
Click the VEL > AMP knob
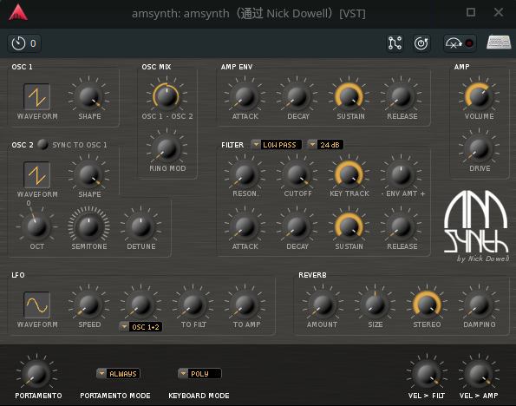coord(479,374)
